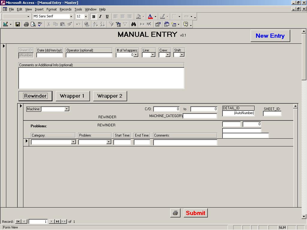Image resolution: width=307 pixels, height=230 pixels.
Task: Click the Sort Ascending A-Z icon
Action: tap(95, 24)
